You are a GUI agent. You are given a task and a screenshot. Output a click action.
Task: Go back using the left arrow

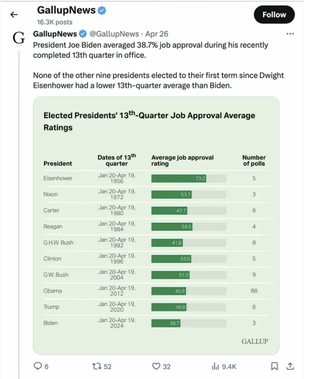14,15
